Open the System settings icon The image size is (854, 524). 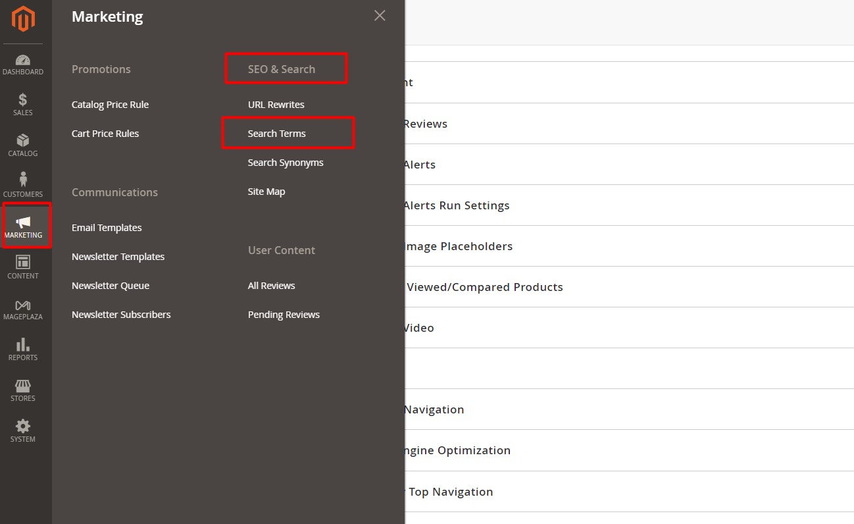tap(23, 431)
